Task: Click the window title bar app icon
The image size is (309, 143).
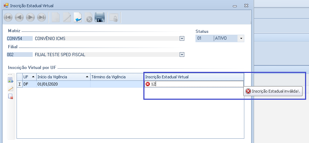Action: tap(6, 5)
